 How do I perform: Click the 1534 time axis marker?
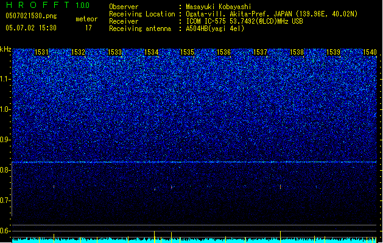(151, 52)
